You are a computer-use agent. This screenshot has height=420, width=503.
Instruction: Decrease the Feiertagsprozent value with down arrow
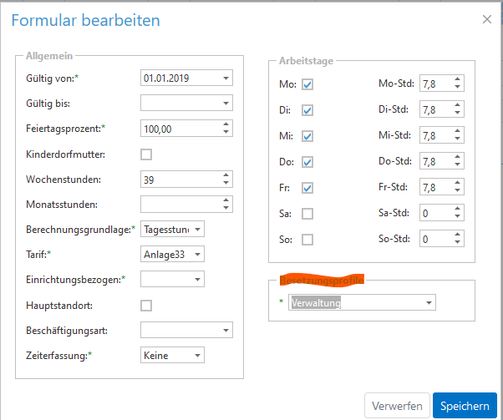(x=226, y=132)
